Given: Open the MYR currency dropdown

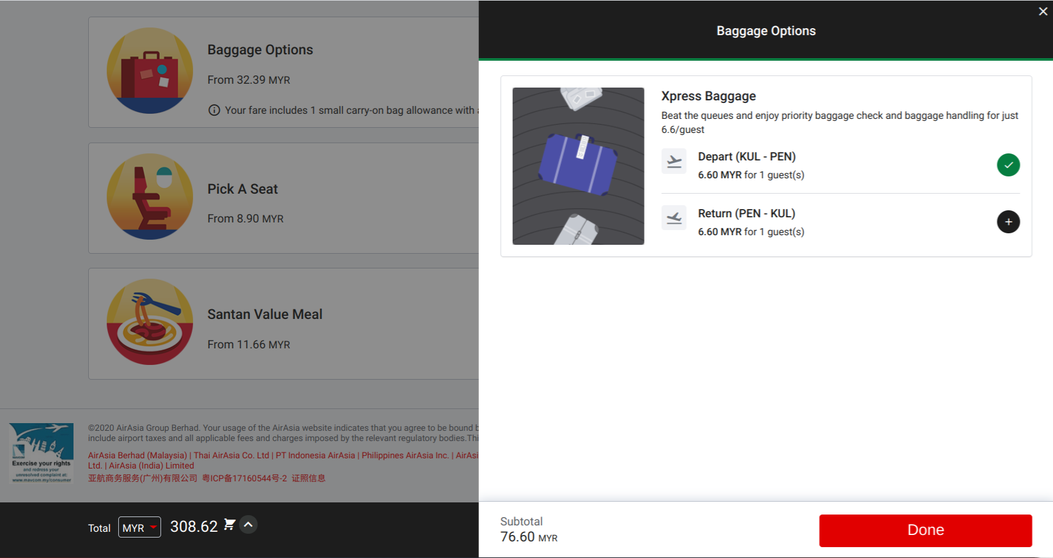Looking at the screenshot, I should [139, 527].
